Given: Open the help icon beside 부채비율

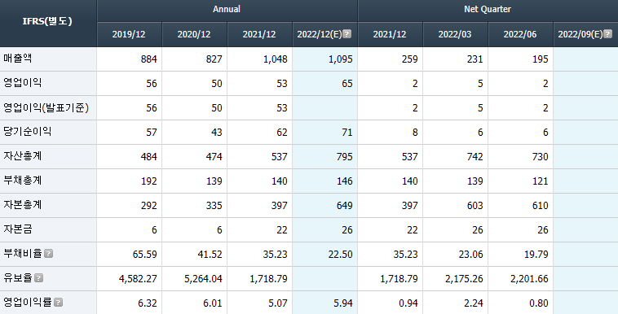Looking at the screenshot, I should point(48,254).
